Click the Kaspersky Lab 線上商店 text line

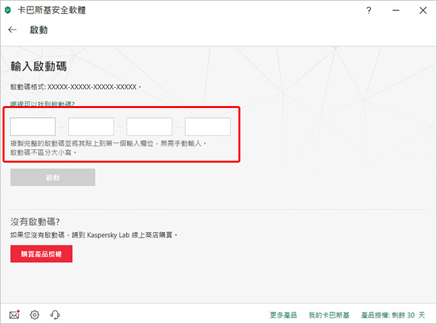coord(94,235)
